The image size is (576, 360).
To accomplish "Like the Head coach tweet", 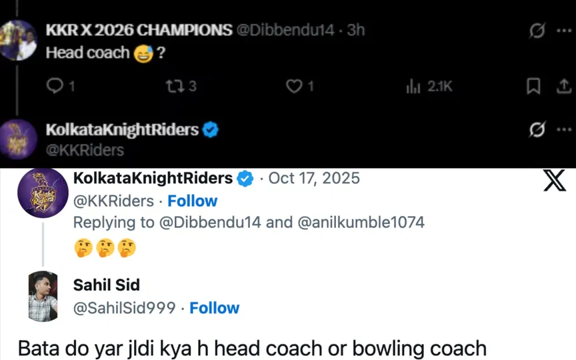I will pos(293,86).
